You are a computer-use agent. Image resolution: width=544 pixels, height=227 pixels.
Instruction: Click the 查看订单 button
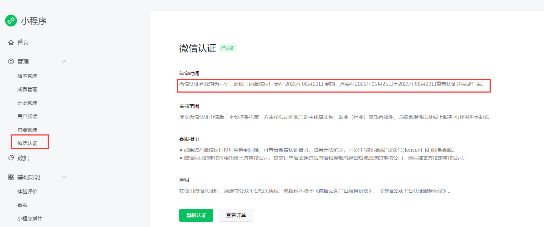coord(236,215)
